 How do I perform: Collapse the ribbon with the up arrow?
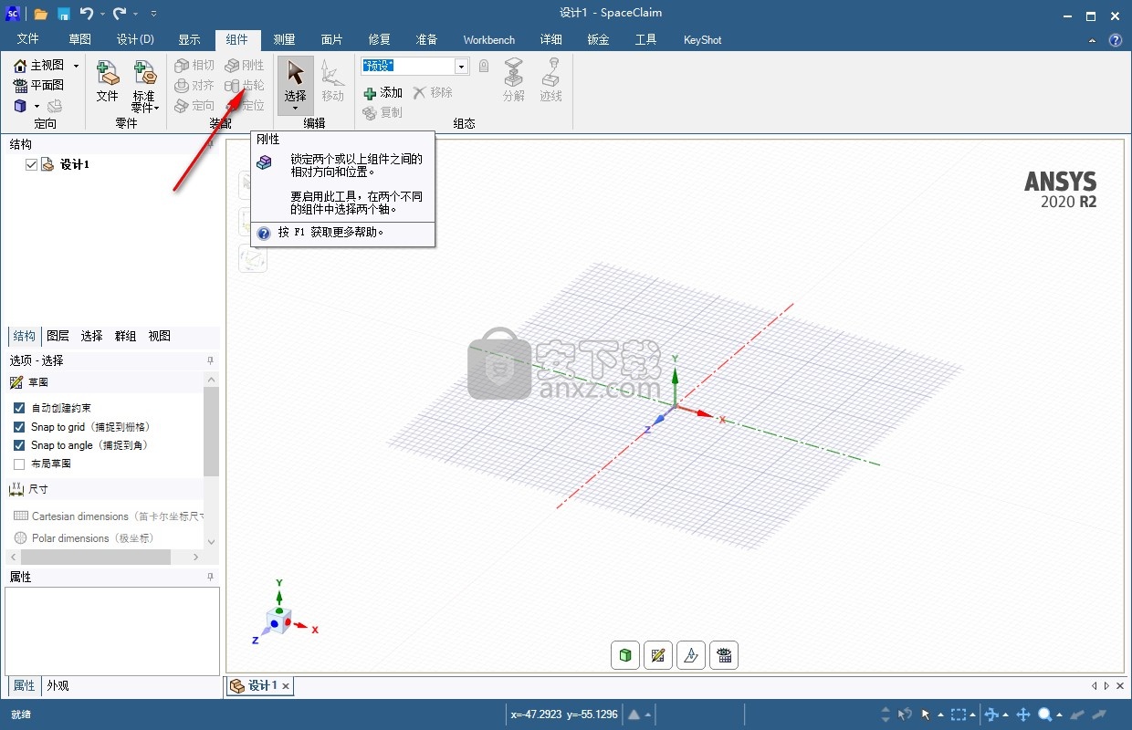coord(1094,40)
